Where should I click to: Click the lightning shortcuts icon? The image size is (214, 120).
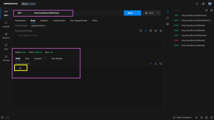(196, 118)
